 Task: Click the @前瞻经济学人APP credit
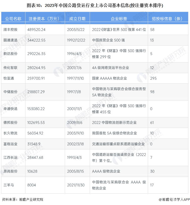174,199
